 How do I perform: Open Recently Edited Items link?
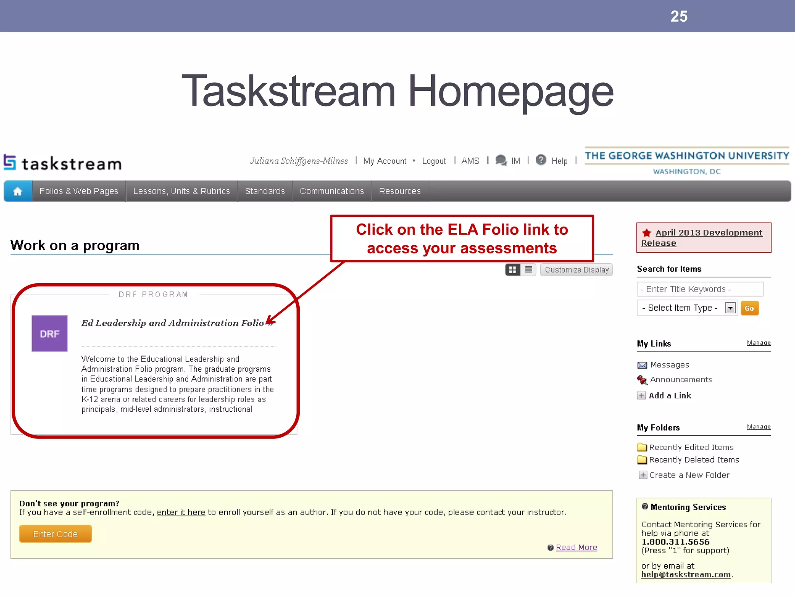pyautogui.click(x=691, y=447)
